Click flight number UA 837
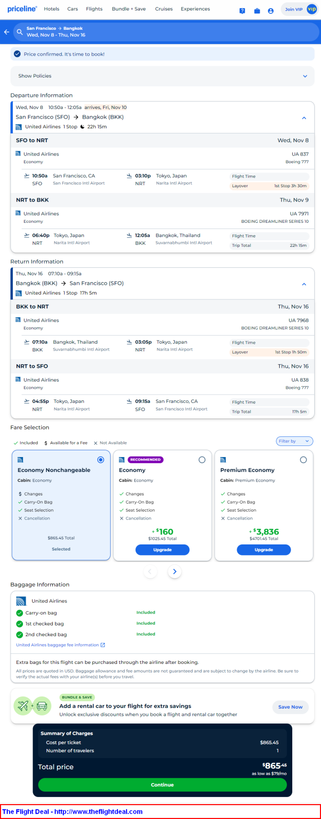321x819 pixels. [x=300, y=154]
